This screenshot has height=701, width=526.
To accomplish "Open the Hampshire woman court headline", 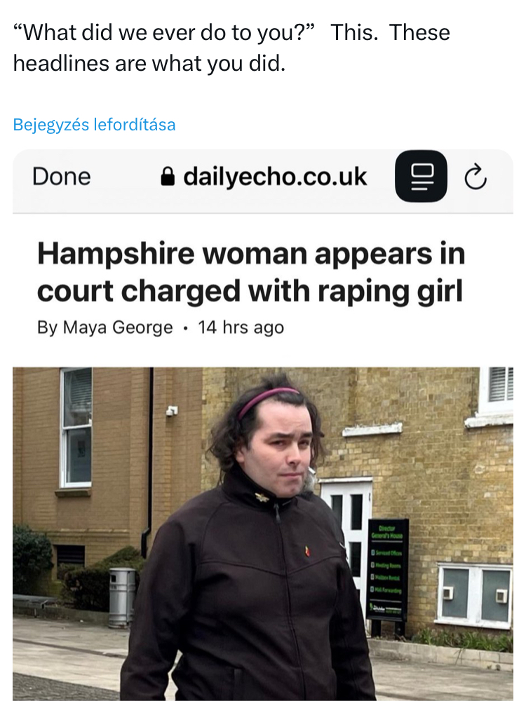I will [x=251, y=272].
